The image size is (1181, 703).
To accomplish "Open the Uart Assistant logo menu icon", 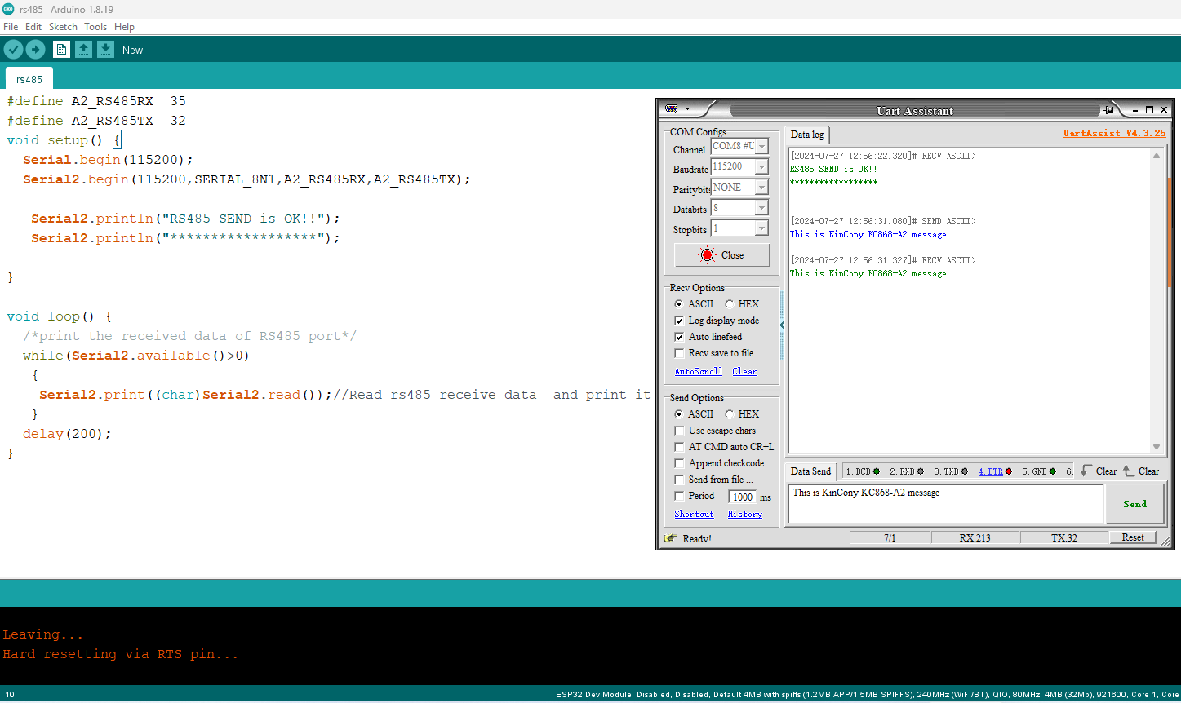I will click(x=672, y=109).
